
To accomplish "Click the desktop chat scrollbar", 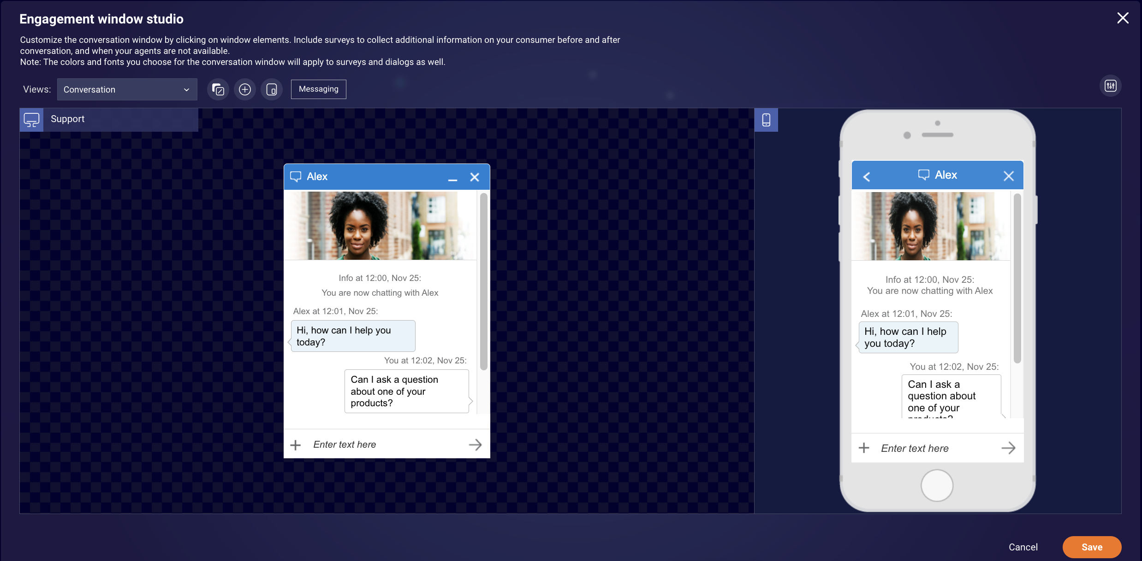I will point(483,281).
